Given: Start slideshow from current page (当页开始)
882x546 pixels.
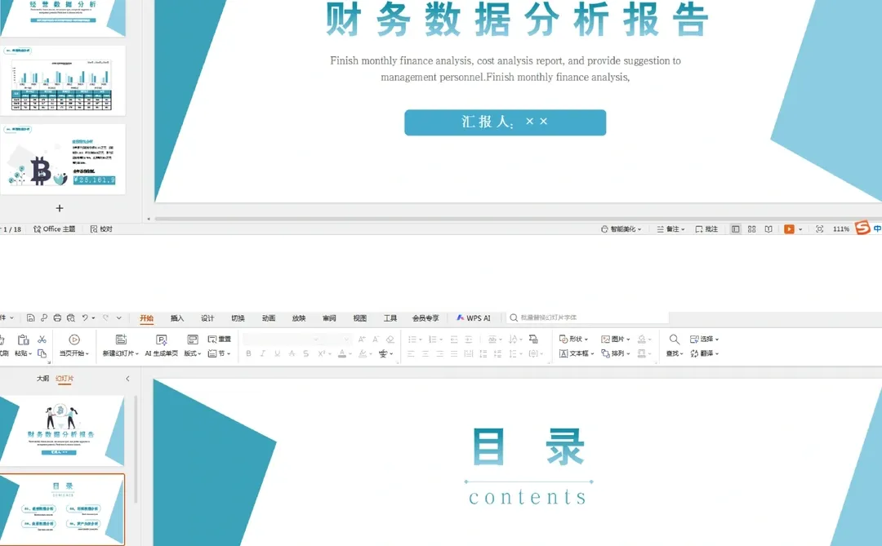Looking at the screenshot, I should [x=73, y=344].
